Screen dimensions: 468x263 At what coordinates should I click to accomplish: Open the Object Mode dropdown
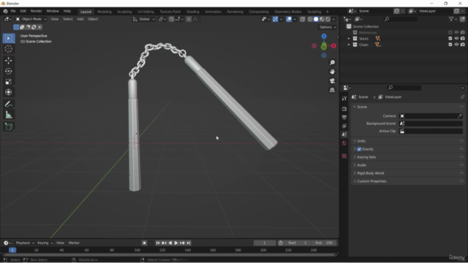(31, 19)
